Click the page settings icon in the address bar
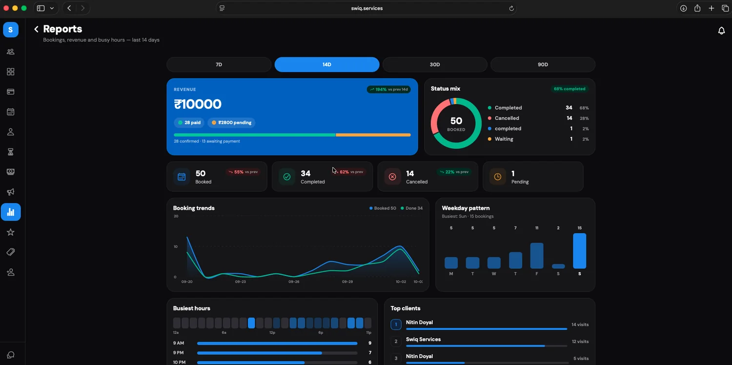This screenshot has height=365, width=732. (x=222, y=8)
